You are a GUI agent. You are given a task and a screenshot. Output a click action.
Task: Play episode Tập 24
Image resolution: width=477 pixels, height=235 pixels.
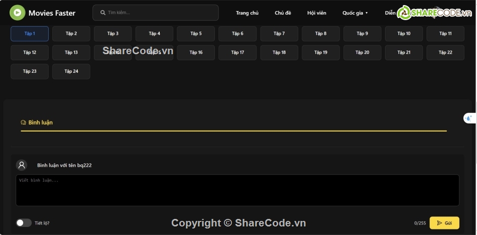tap(71, 71)
